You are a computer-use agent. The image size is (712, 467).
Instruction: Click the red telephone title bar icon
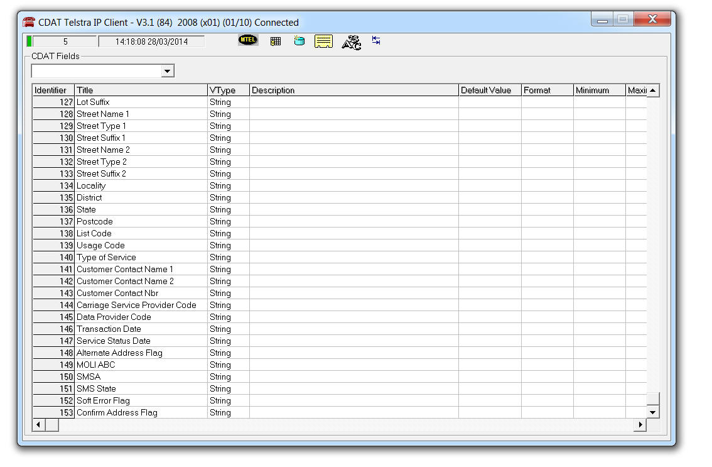coord(29,23)
